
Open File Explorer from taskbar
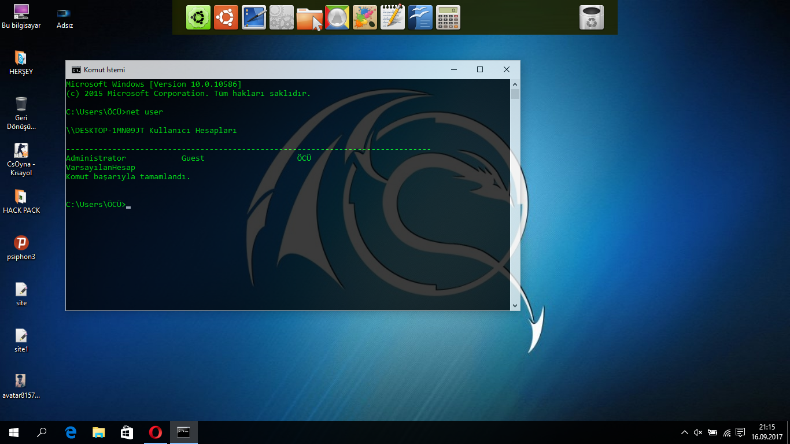(99, 432)
